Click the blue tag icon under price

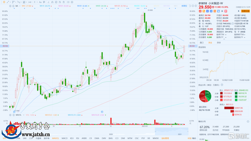pyautogui.click(x=219, y=11)
